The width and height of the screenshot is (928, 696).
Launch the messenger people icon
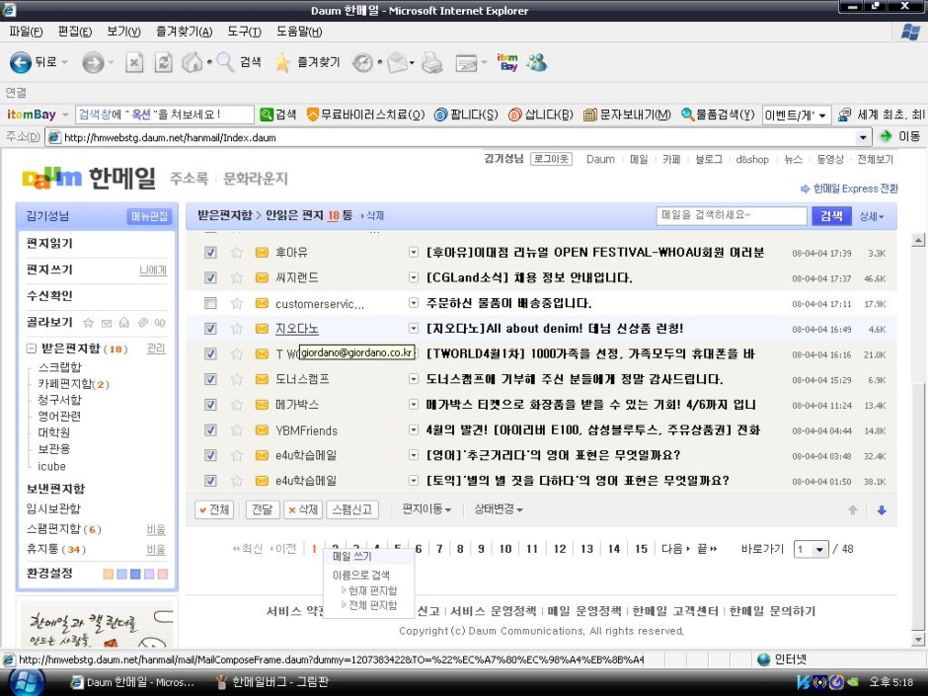[x=537, y=62]
